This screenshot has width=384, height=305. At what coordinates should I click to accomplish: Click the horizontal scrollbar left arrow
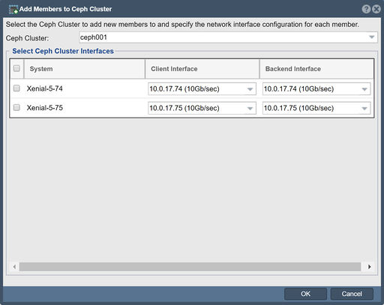click(14, 267)
